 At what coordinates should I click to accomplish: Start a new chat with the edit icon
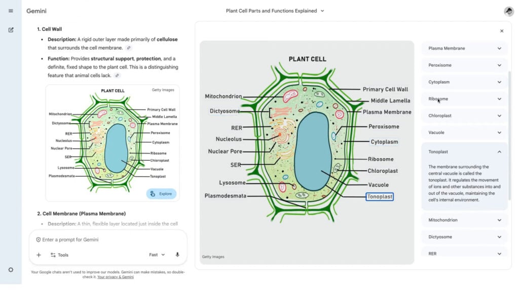(11, 30)
